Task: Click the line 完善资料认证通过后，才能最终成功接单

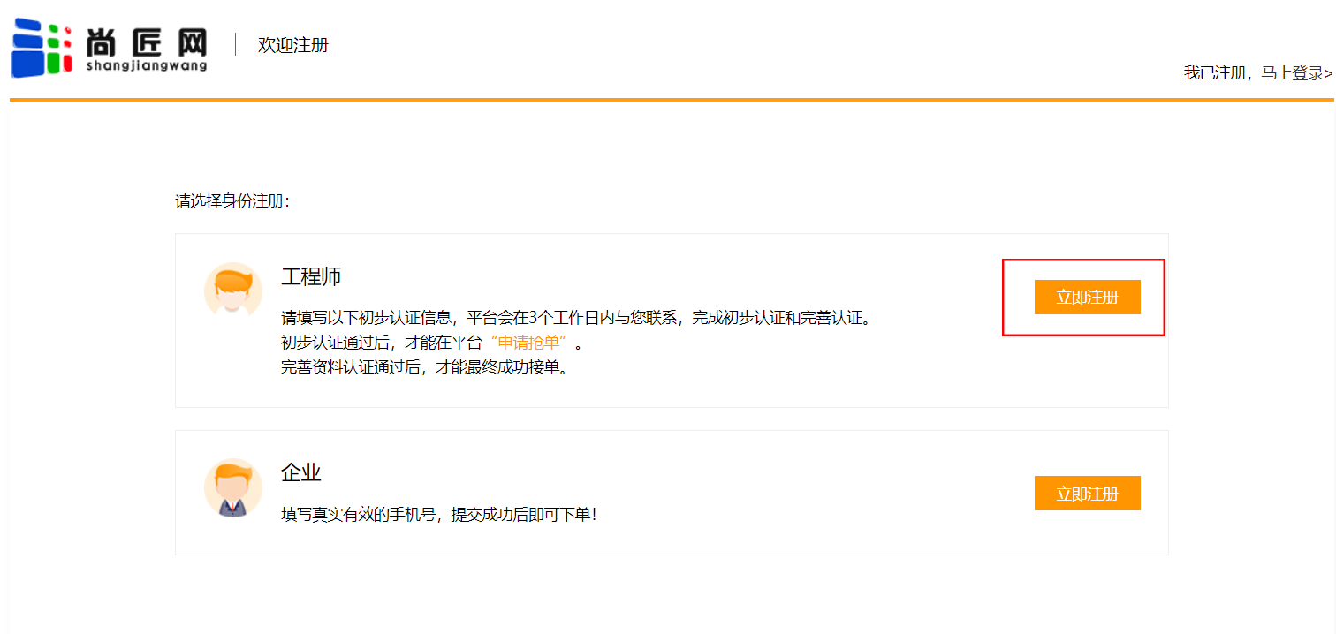Action: point(424,367)
